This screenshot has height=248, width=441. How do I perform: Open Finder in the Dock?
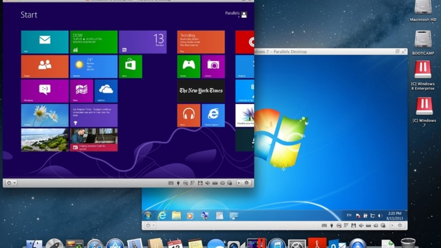(x=34, y=244)
